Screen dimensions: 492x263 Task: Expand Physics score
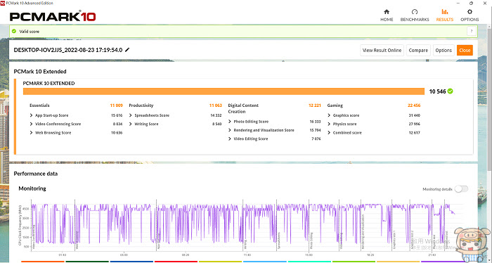(x=329, y=124)
